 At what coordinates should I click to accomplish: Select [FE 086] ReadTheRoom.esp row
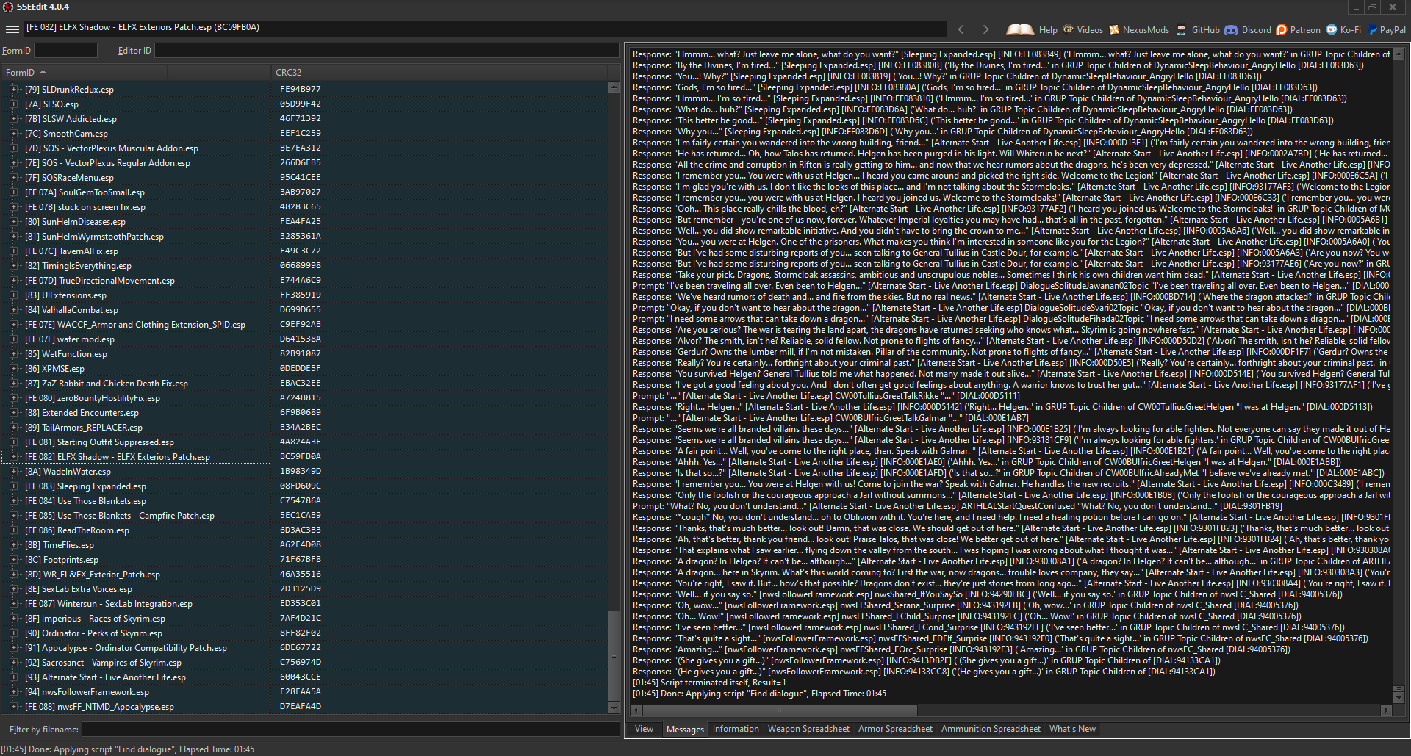(304, 530)
